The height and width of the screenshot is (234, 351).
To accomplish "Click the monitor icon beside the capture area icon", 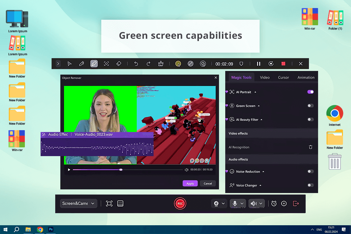I will (x=120, y=204).
